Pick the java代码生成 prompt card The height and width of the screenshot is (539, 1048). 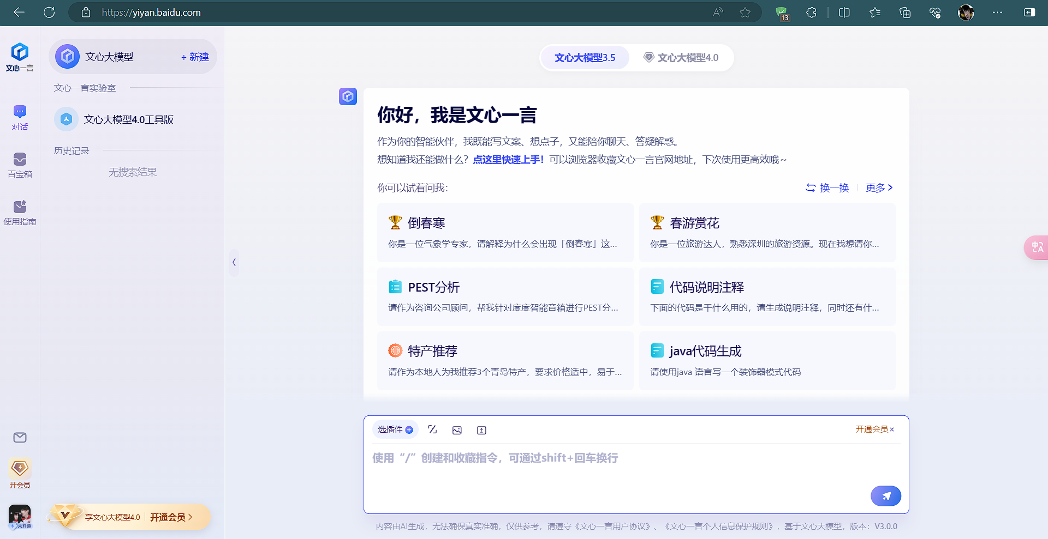(x=767, y=361)
